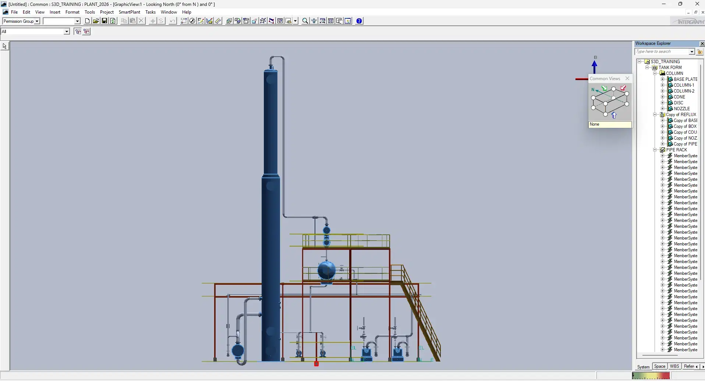This screenshot has width=705, height=381.
Task: Click second icon right of All filter
Action: (x=86, y=31)
